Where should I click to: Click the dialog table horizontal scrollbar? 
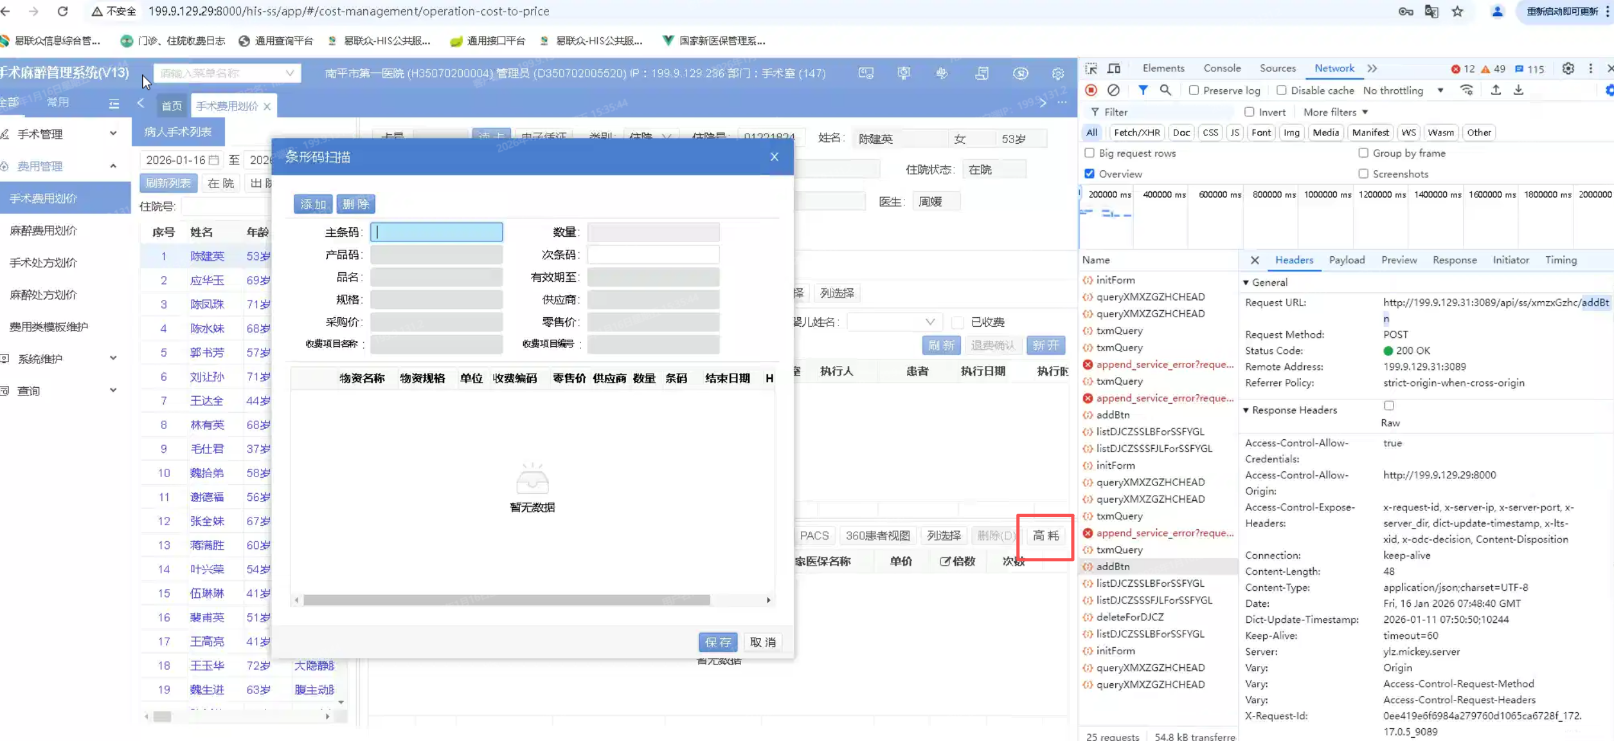[x=507, y=600]
